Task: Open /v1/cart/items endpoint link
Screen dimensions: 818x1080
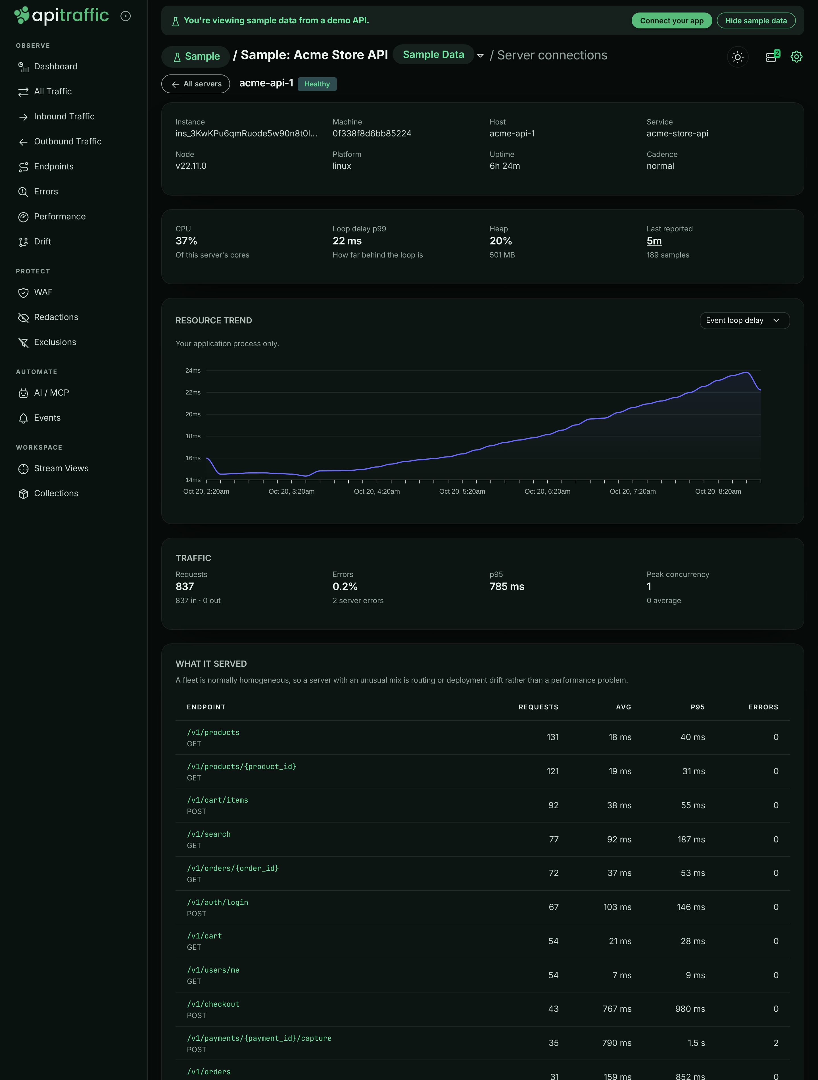Action: tap(217, 800)
